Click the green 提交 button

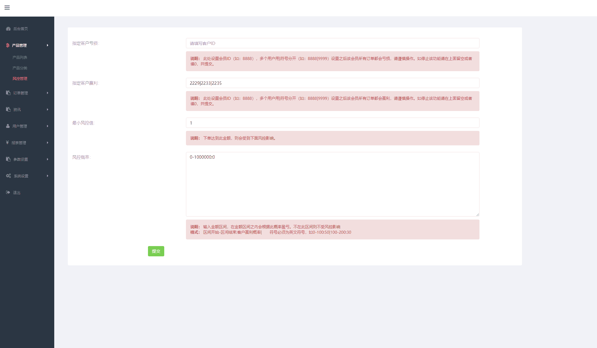point(156,251)
